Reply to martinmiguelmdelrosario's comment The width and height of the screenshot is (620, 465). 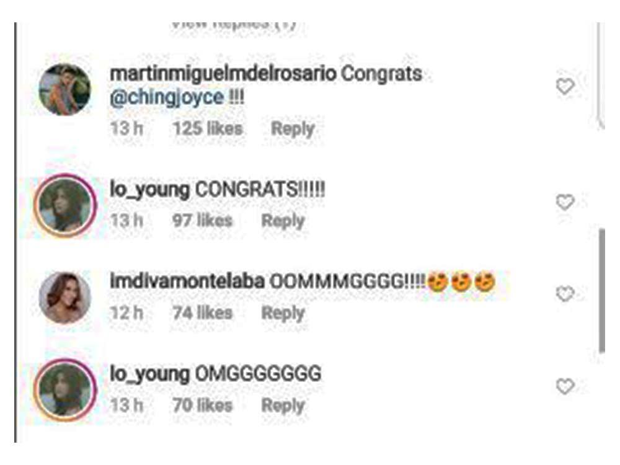point(293,129)
